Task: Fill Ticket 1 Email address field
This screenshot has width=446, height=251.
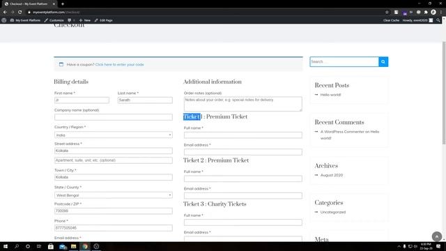Action: [x=243, y=152]
